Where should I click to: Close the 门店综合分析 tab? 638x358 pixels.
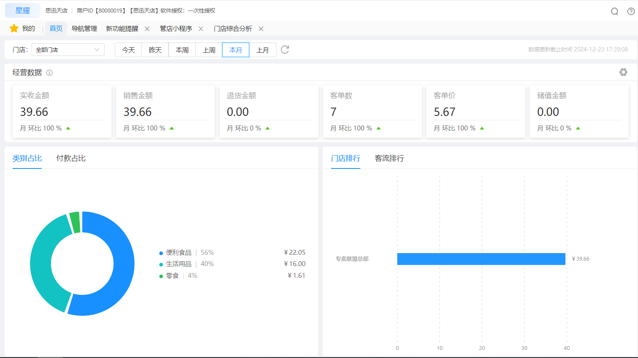click(x=261, y=29)
